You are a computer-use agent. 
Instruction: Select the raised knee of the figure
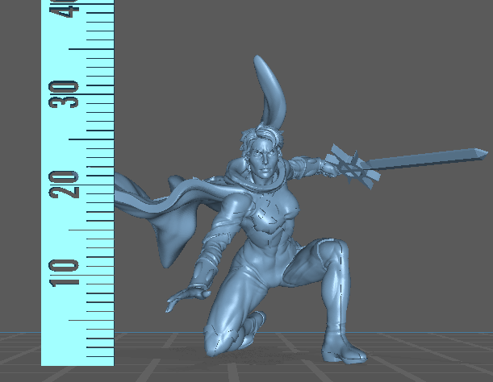[x=329, y=251]
